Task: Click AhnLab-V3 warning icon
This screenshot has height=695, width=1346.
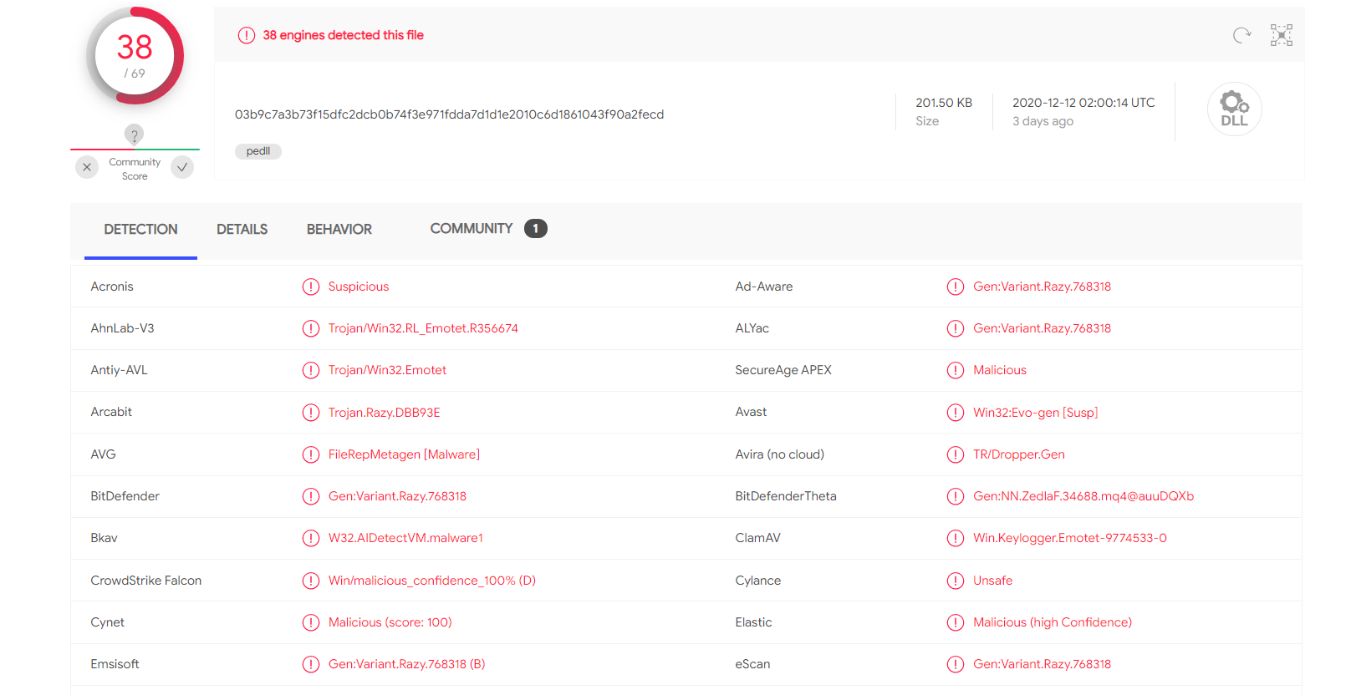Action: click(x=311, y=328)
